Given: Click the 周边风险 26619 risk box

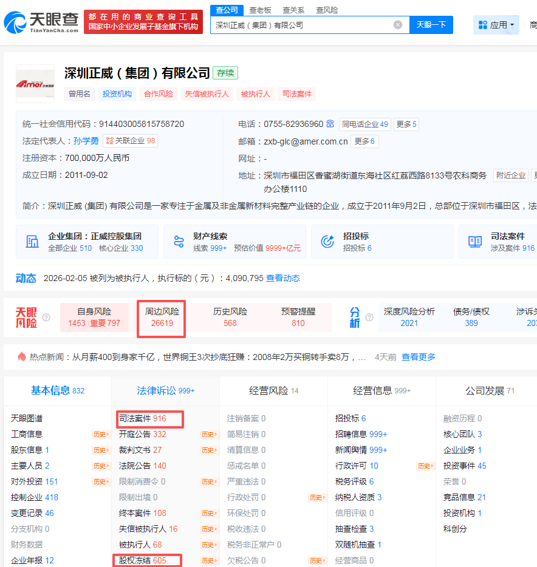Looking at the screenshot, I should click(162, 317).
